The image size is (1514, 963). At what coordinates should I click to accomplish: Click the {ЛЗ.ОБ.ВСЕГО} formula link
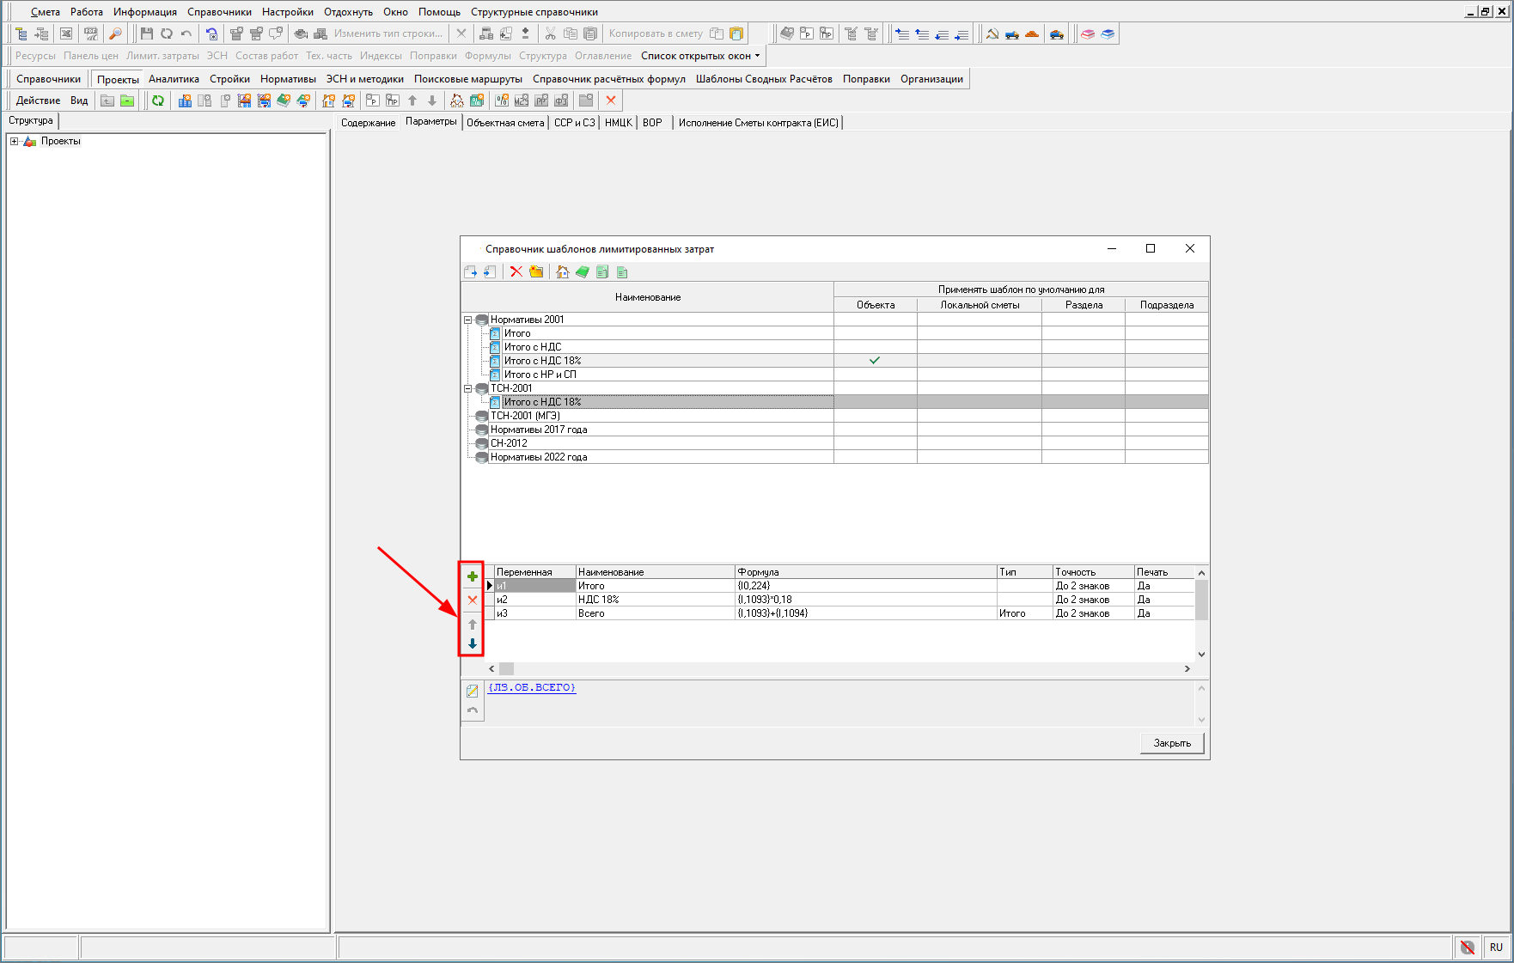(532, 687)
